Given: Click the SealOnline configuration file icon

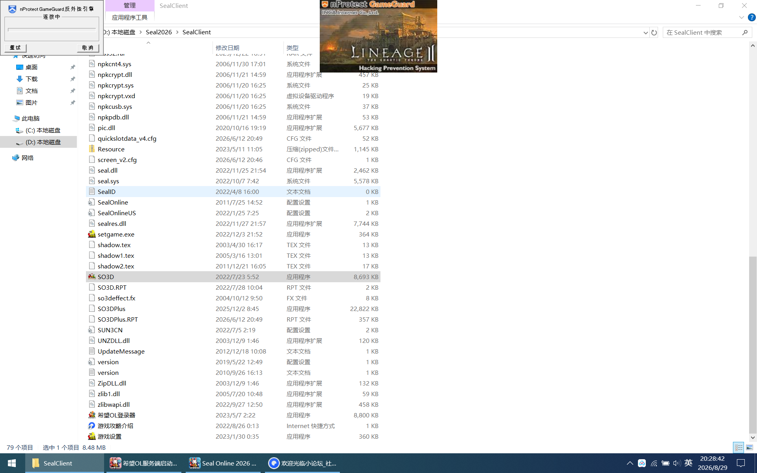Looking at the screenshot, I should click(x=92, y=202).
